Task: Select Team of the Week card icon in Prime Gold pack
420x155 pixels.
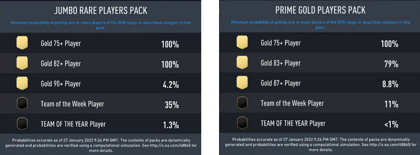Action: (242, 103)
